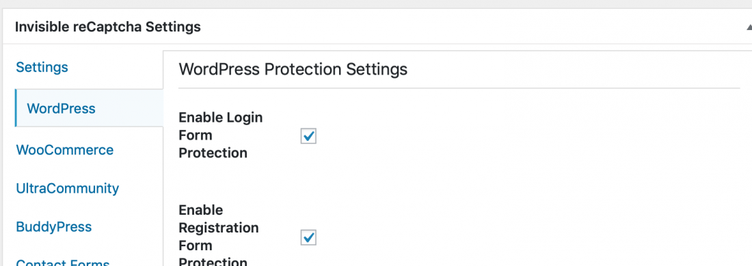
Task: Click the divider line below Protection Settings heading
Action: click(459, 88)
